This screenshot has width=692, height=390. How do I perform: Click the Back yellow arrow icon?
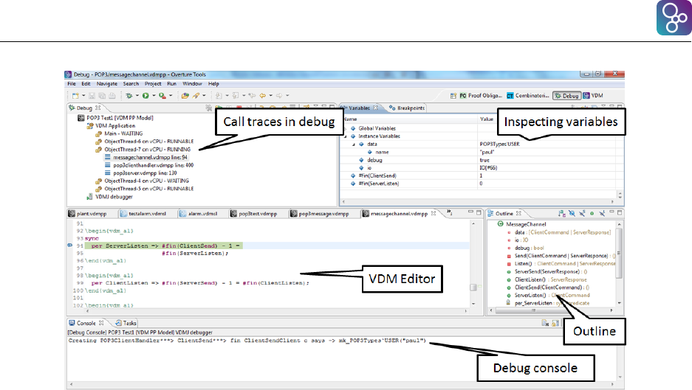coord(263,96)
